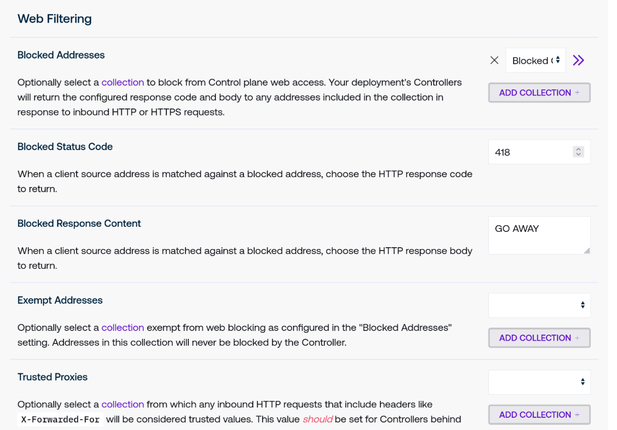Open the Trusted Proxies dropdown
This screenshot has width=617, height=430.
click(539, 382)
